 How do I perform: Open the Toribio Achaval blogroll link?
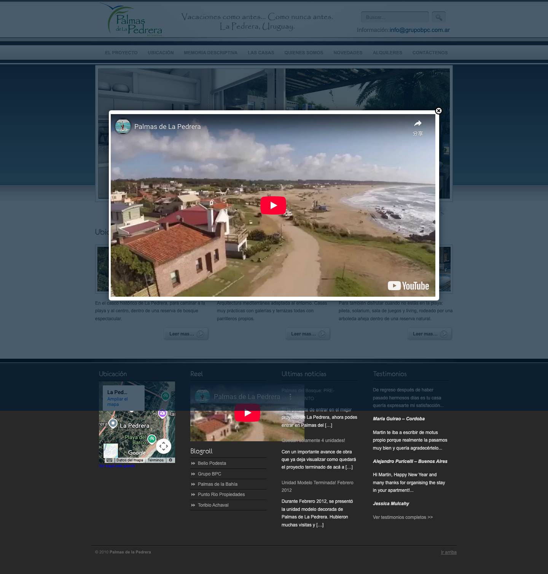213,505
